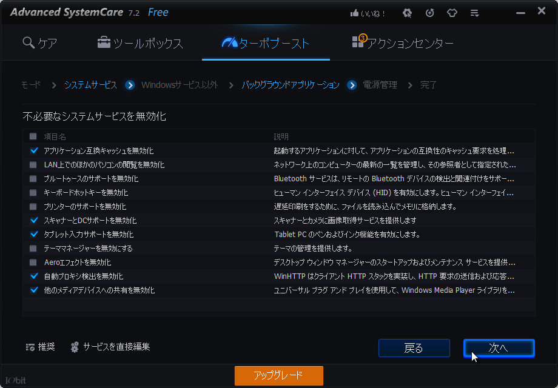558x388 pixels.
Task: Select the ターボブースト tab
Action: coord(266,43)
